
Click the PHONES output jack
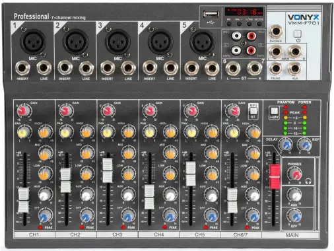click(276, 32)
